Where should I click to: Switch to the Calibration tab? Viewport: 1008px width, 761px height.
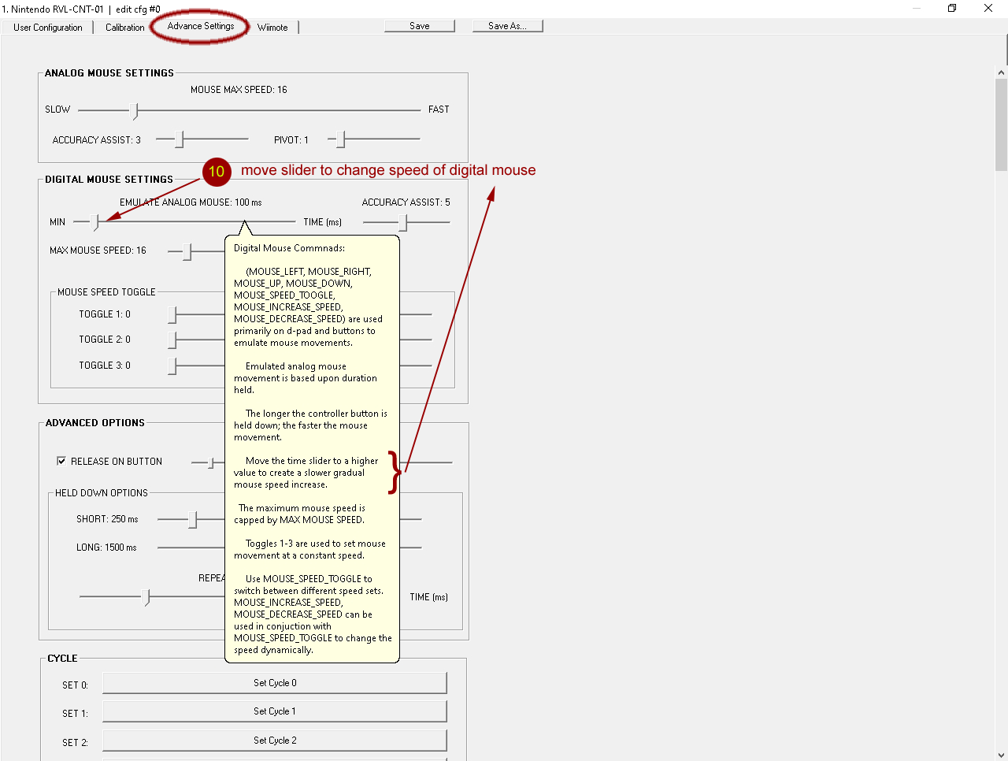124,28
